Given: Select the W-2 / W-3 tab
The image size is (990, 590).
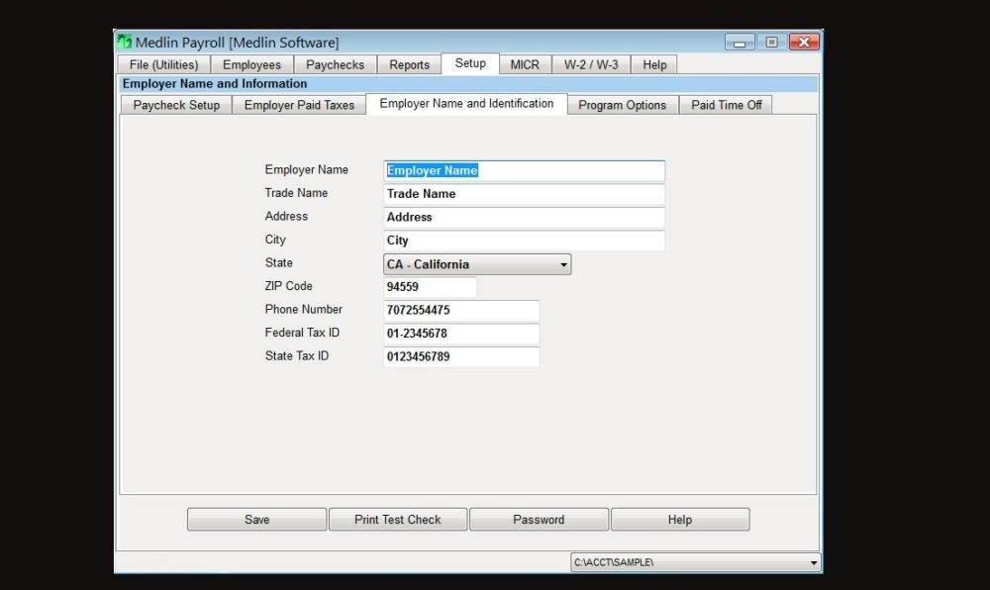Looking at the screenshot, I should coord(591,65).
